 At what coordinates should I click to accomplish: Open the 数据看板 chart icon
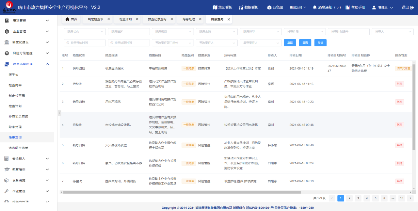[241, 7]
